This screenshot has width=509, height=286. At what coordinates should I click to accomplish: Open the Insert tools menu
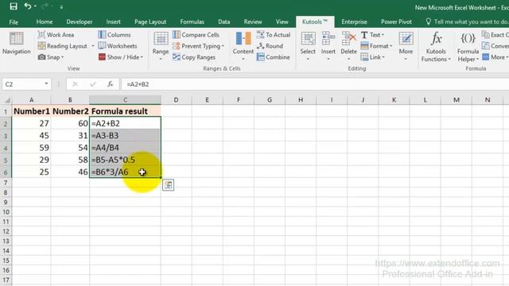328,46
